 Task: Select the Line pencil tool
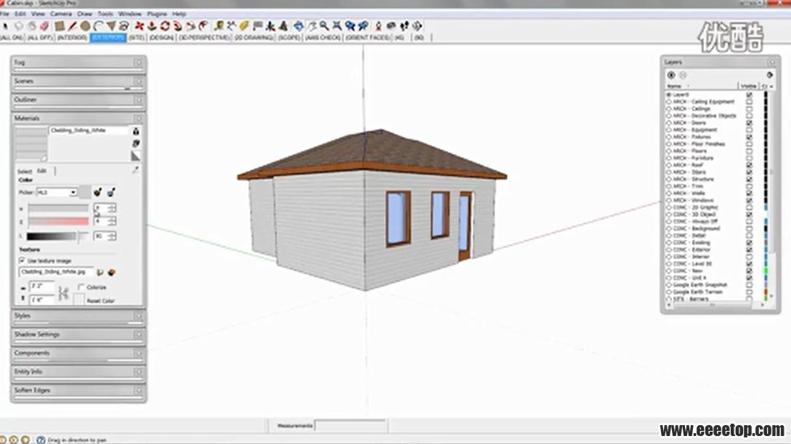click(x=73, y=26)
